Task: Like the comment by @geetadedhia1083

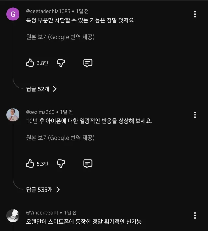Action: pyautogui.click(x=30, y=63)
